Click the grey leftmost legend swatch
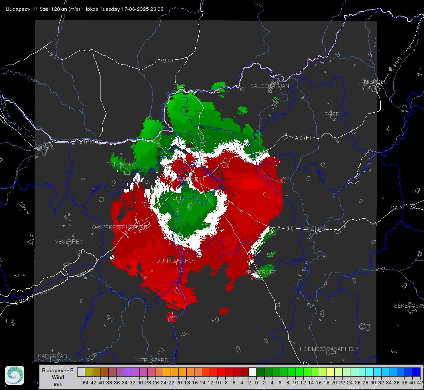The width and height of the screenshot is (424, 390). (x=81, y=372)
